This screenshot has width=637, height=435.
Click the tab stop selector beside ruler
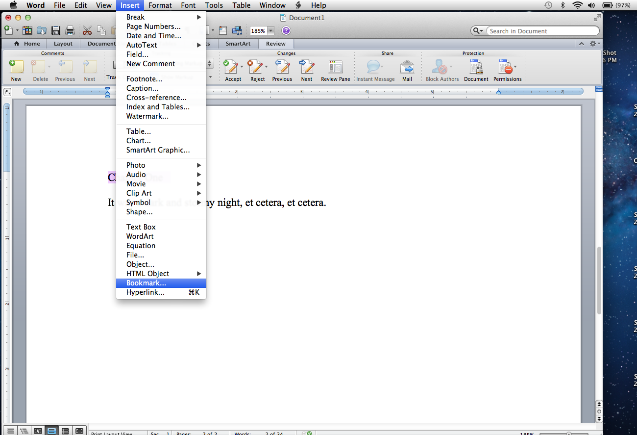[7, 92]
